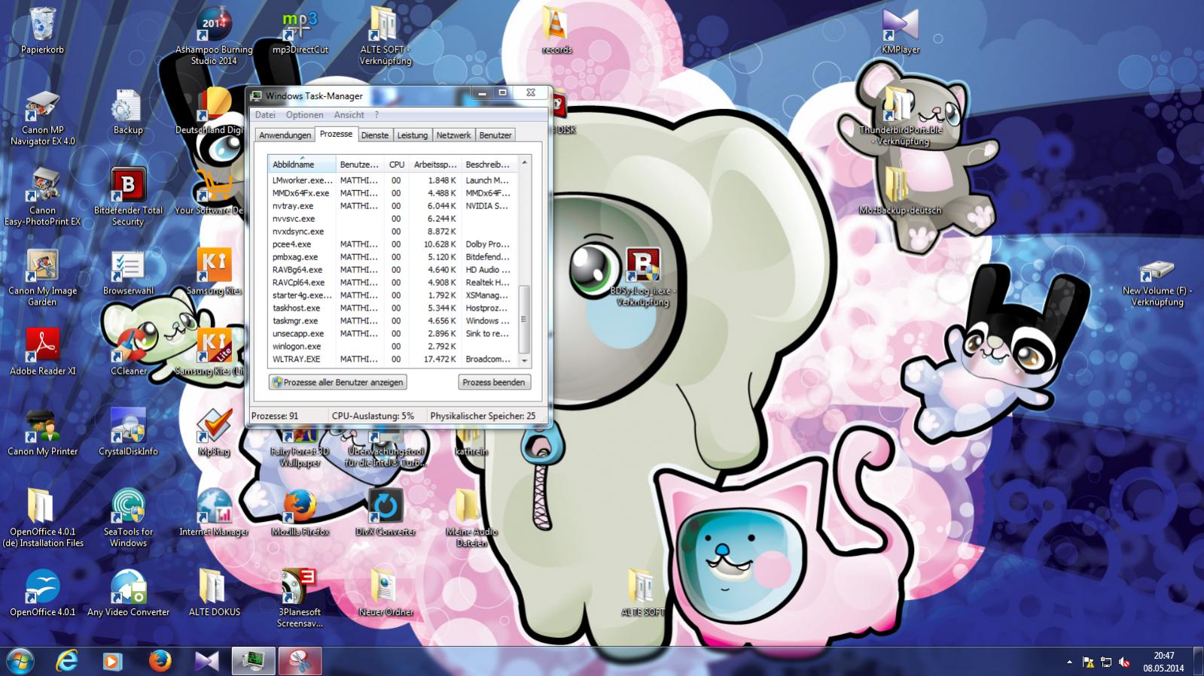Switch to the Benutzer tab
This screenshot has height=676, width=1204.
[x=495, y=135]
